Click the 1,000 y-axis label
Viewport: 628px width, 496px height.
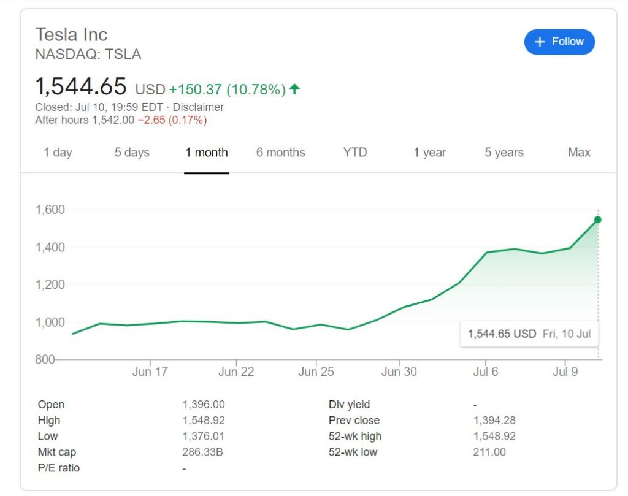coord(50,322)
